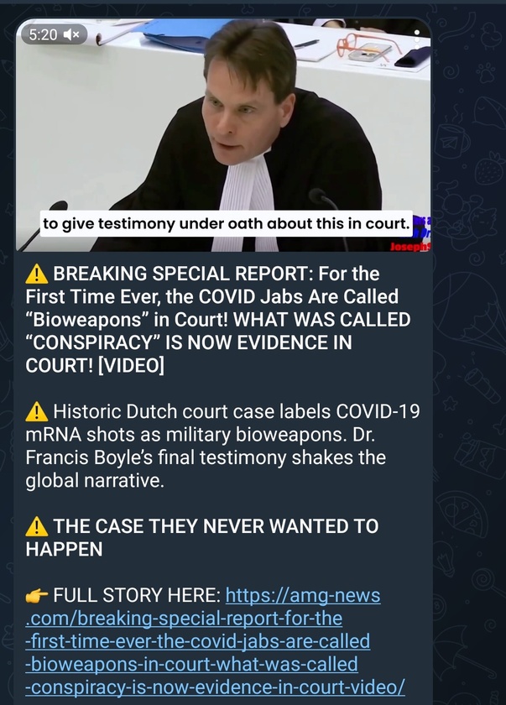Screen dimensions: 506x705
Task: Click the subtitle caption about testimony under oath
Action: click(227, 223)
